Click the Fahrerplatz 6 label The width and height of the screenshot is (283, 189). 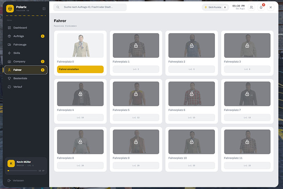click(177, 110)
